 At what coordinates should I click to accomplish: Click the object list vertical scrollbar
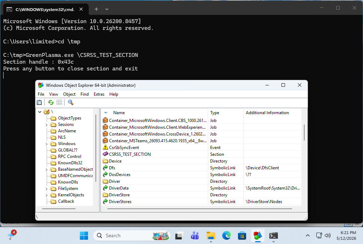tap(304, 132)
